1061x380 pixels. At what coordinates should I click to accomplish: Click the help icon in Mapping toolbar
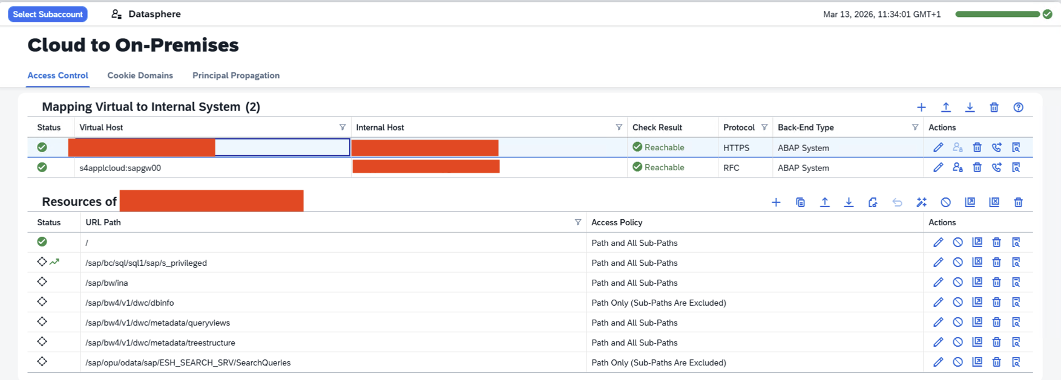click(x=1018, y=108)
